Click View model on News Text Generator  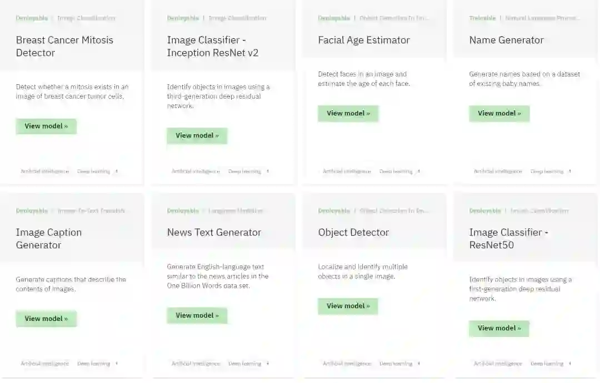197,316
